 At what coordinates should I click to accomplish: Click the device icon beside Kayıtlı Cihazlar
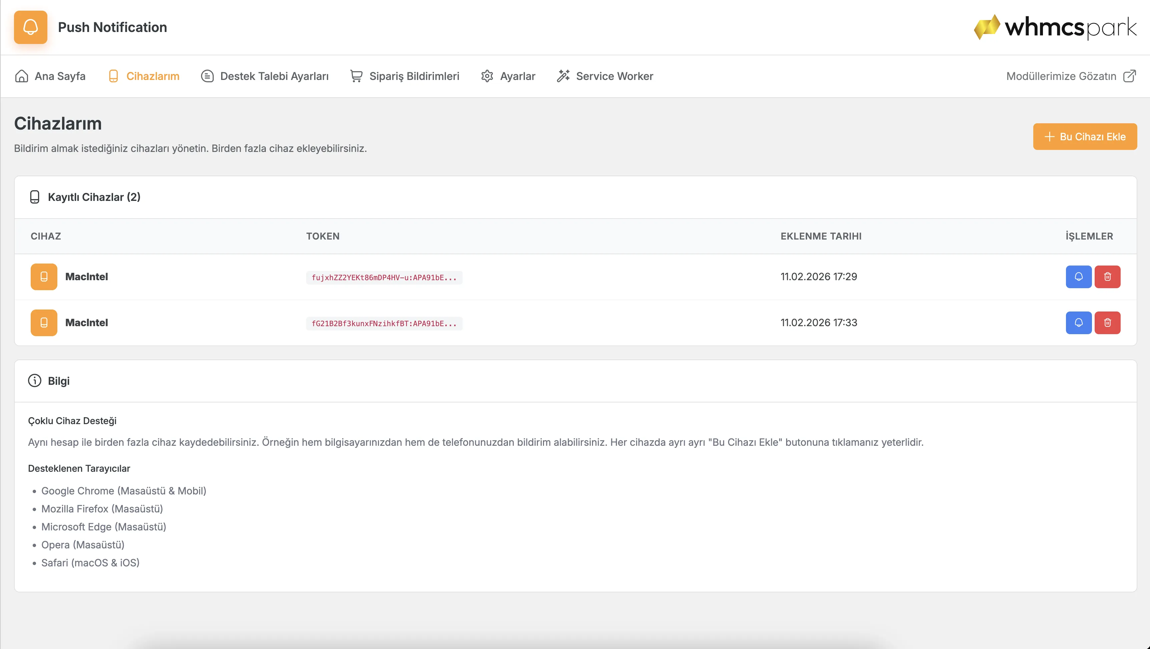click(x=34, y=197)
